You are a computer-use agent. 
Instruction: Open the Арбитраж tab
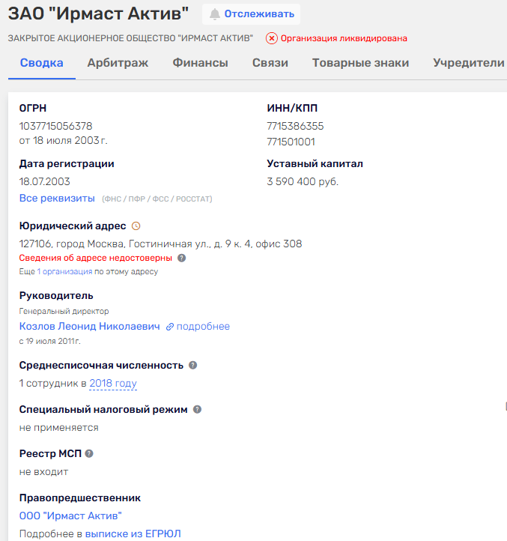click(118, 63)
